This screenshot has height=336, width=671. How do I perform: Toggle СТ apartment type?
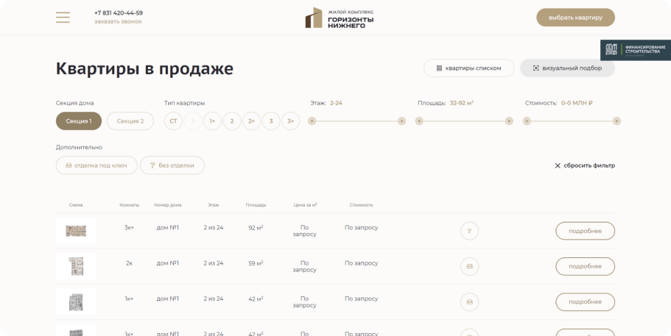(173, 121)
